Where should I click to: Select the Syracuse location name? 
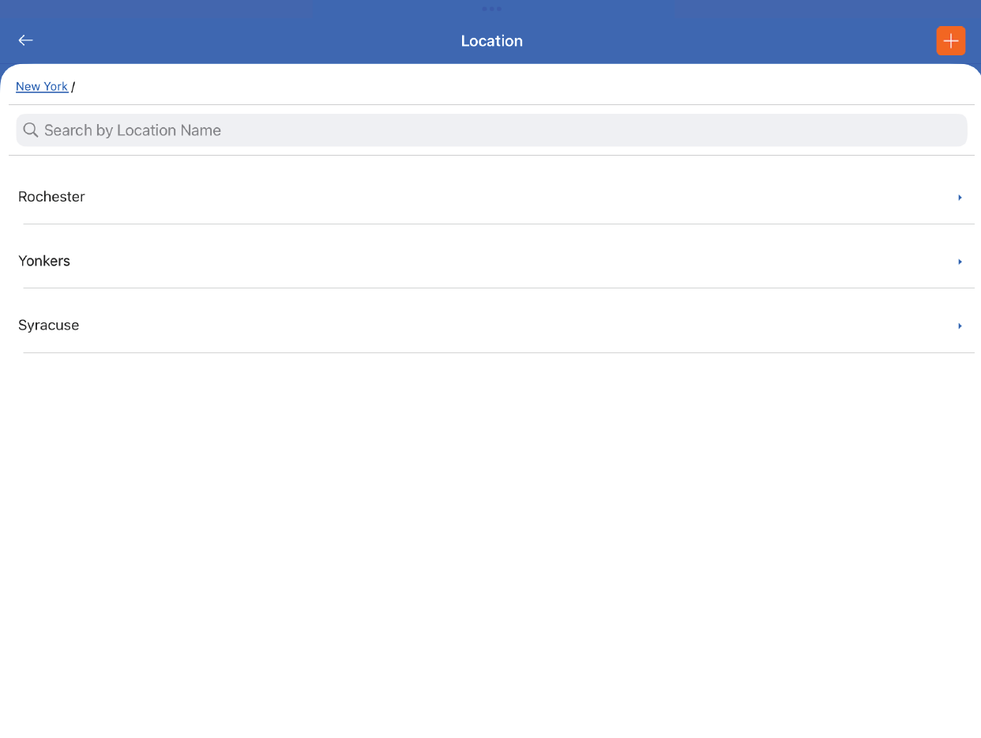point(49,325)
